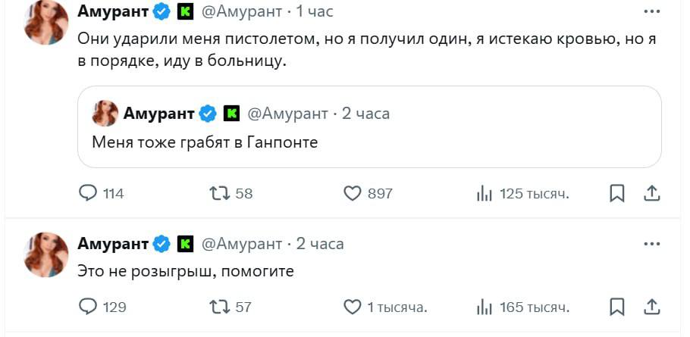690x337 pixels.
Task: View analytics of the 125 тысяч views tweet
Action: [485, 194]
